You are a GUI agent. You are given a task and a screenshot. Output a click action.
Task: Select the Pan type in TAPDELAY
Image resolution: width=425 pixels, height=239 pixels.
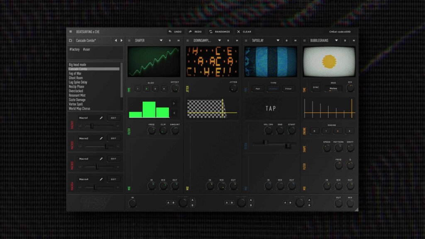click(x=258, y=88)
